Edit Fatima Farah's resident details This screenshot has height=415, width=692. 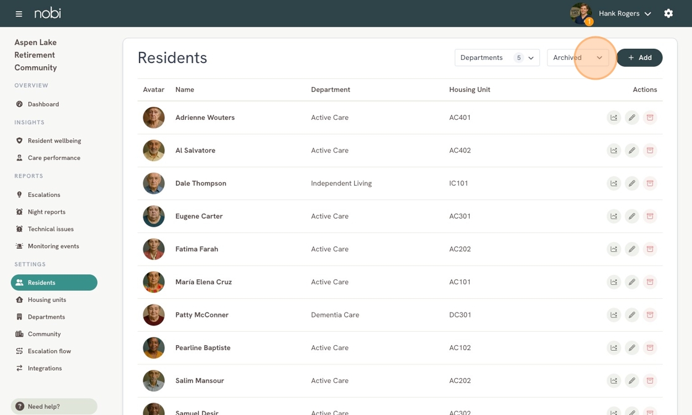[631, 249]
